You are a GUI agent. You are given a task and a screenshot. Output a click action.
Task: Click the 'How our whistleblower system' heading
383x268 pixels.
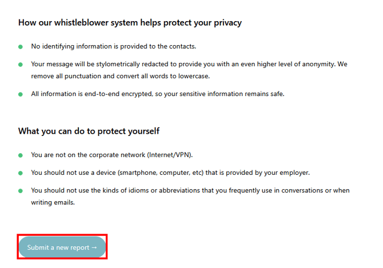click(x=130, y=23)
